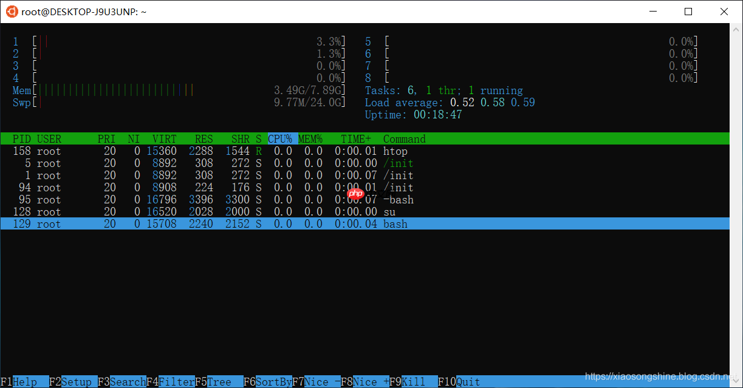This screenshot has width=743, height=388.
Task: Click RES value 2288 in htop row
Action: point(201,151)
